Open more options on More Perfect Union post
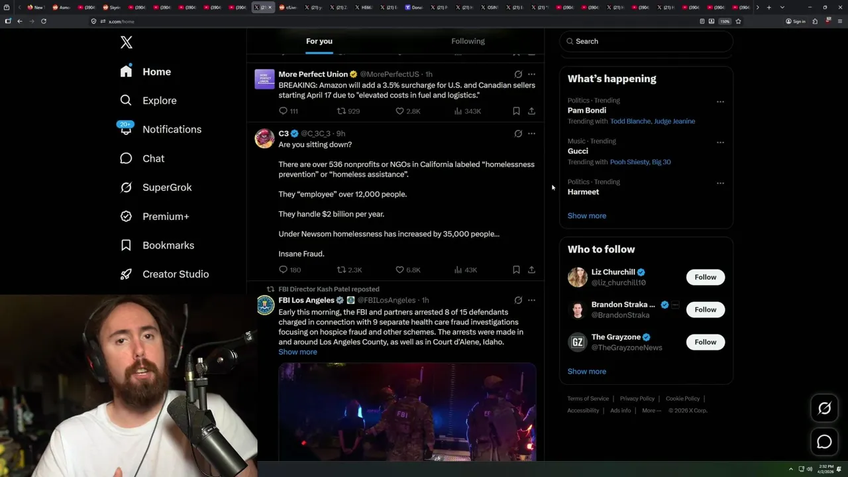The image size is (848, 477). click(x=531, y=74)
